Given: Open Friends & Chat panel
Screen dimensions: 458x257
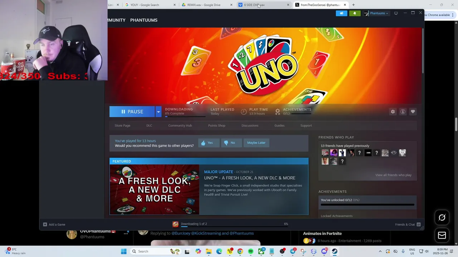Looking at the screenshot, I should click(405, 225).
